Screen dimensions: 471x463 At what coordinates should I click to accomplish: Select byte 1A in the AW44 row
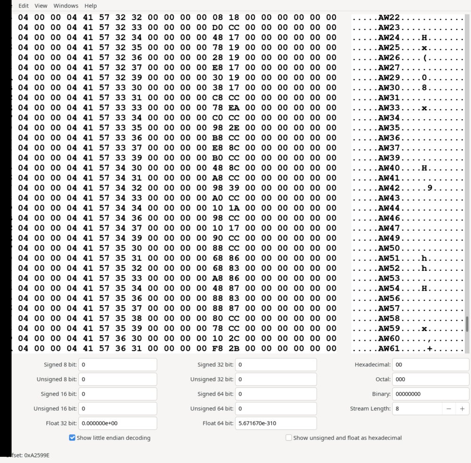(x=234, y=208)
